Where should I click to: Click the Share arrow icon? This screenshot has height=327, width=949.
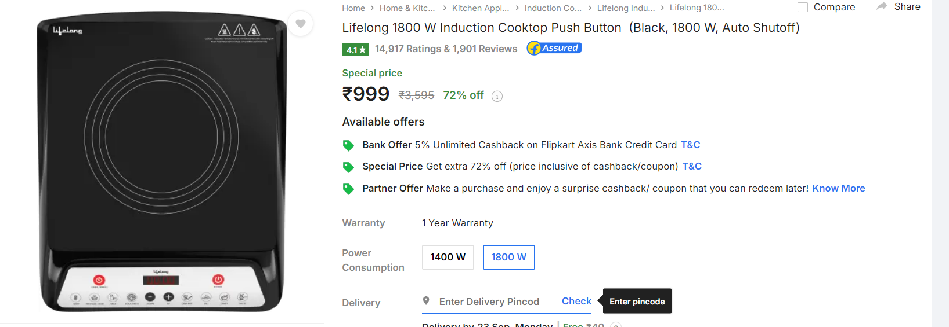(x=882, y=6)
